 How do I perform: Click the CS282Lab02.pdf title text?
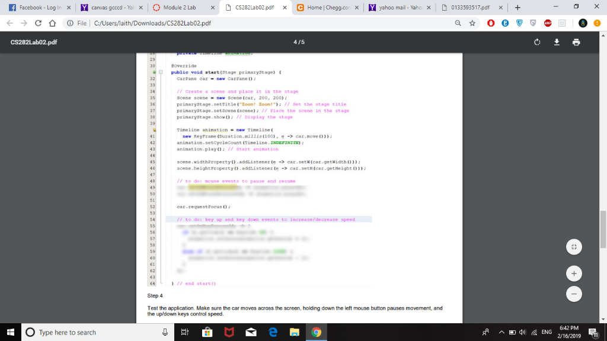34,42
